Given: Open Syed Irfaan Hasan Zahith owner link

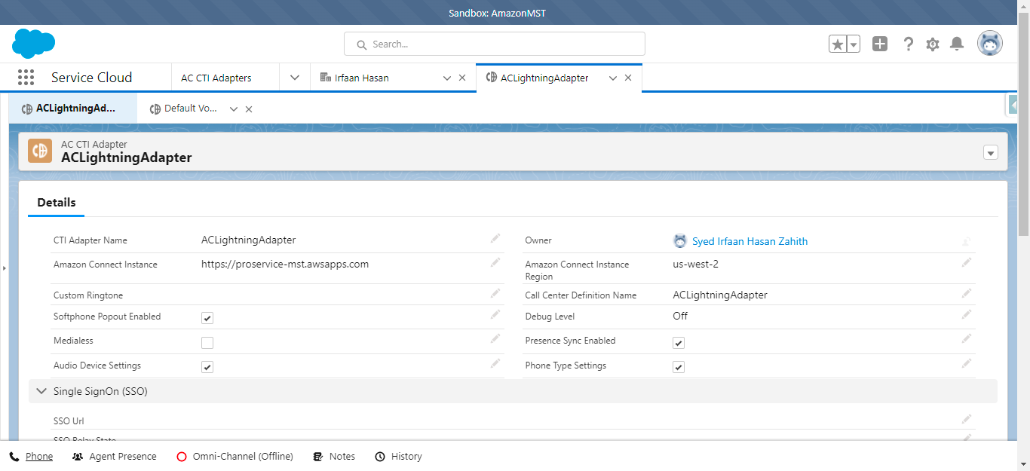Looking at the screenshot, I should point(750,241).
